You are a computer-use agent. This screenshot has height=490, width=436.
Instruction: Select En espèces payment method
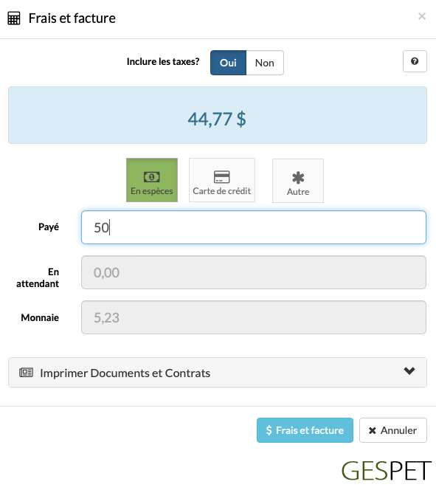[x=152, y=180]
